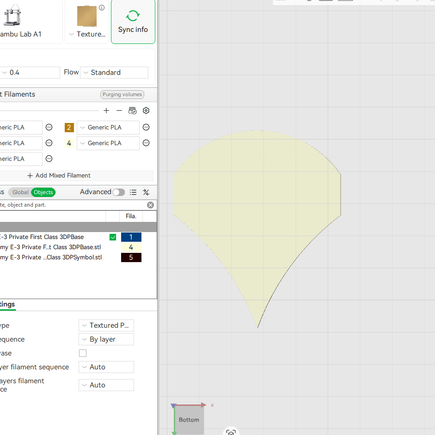This screenshot has height=435, width=435.
Task: Switch to Global settings tab
Action: pos(20,192)
